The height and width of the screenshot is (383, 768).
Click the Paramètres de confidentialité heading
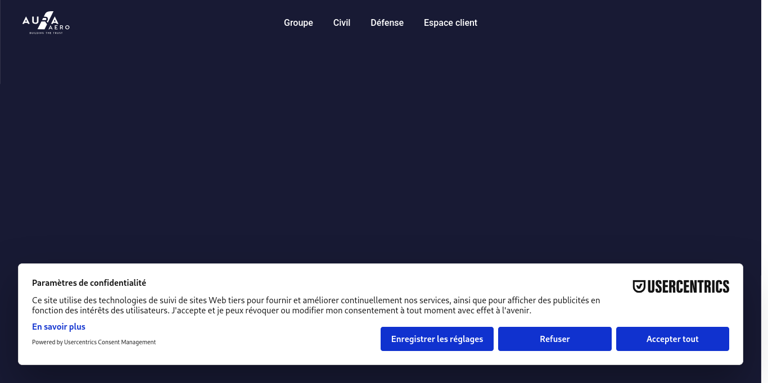89,283
